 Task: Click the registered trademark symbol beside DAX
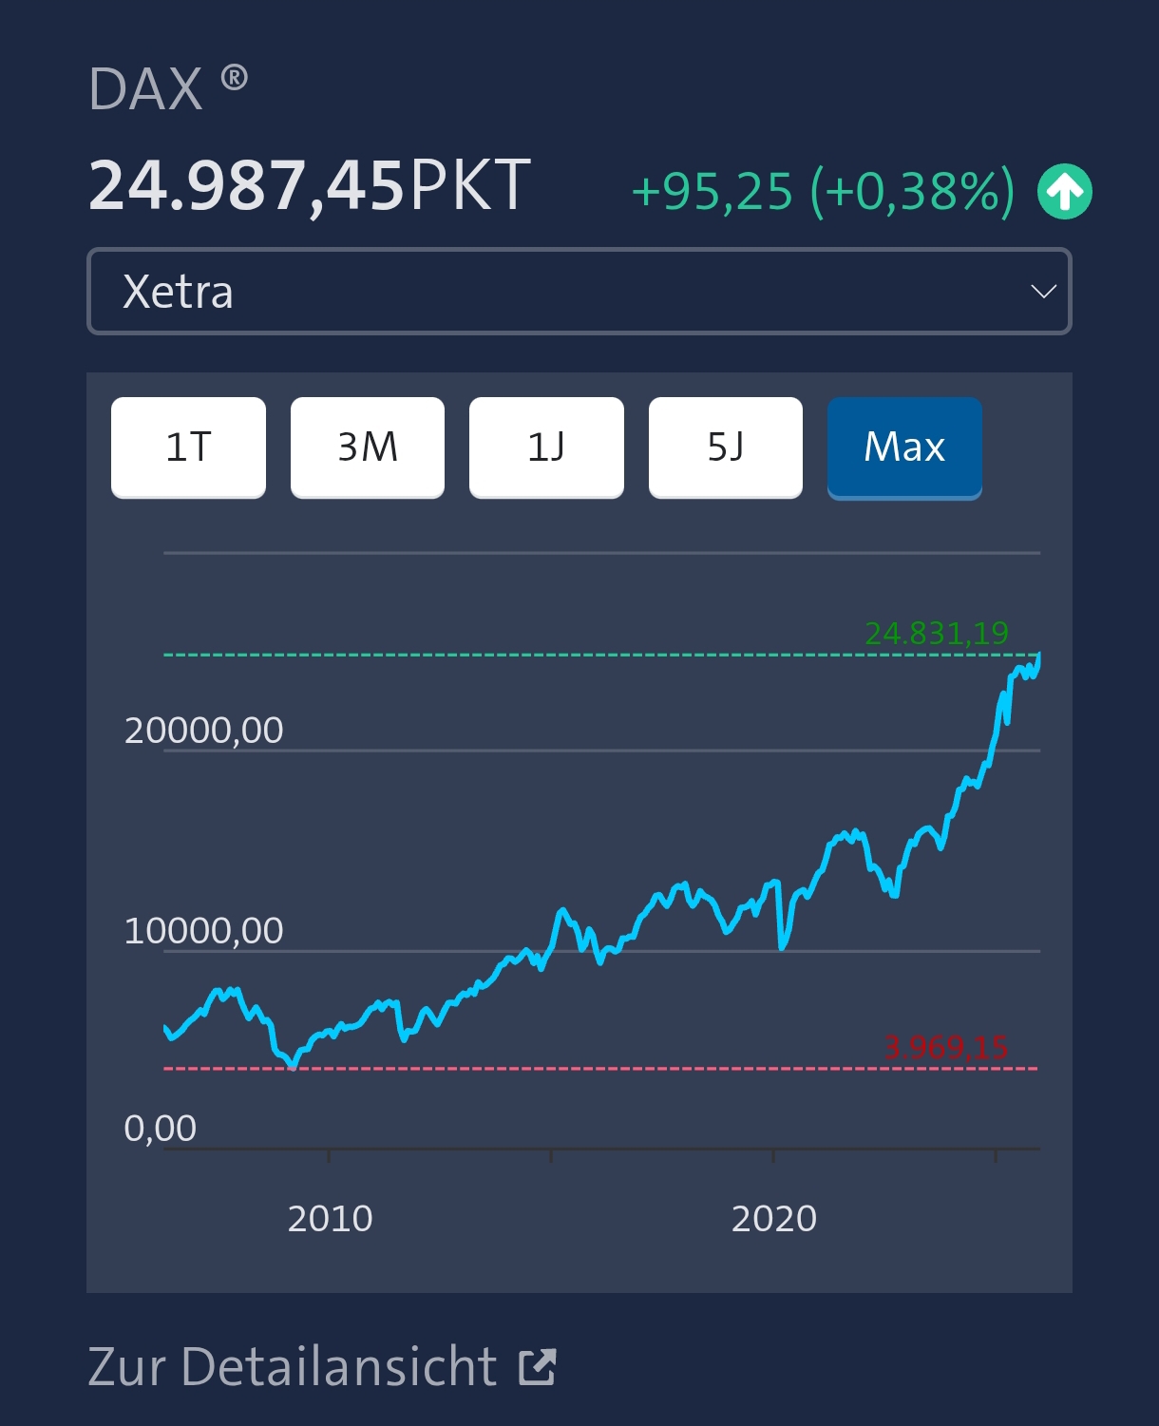[235, 77]
